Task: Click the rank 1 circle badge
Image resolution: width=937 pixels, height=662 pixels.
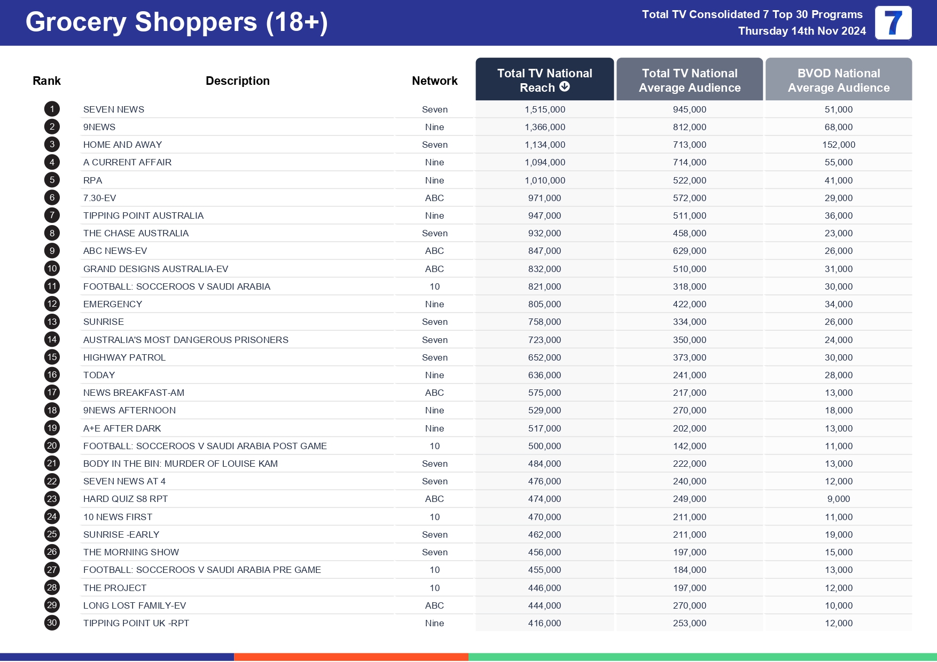Action: point(52,109)
